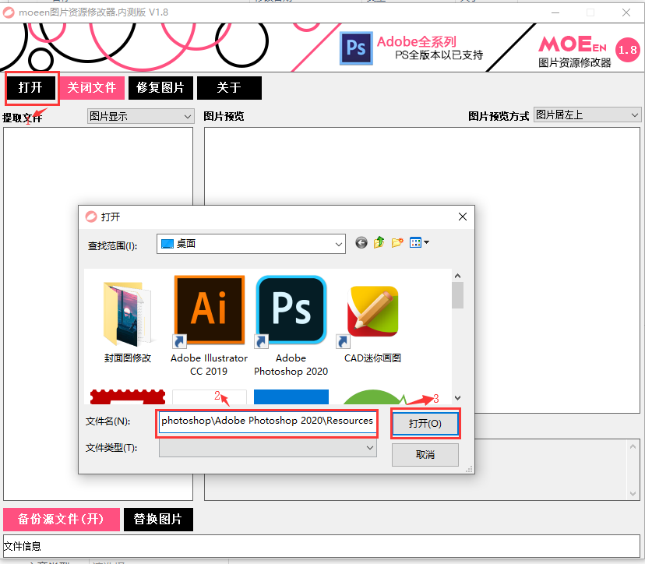Change the file list view mode

(418, 242)
